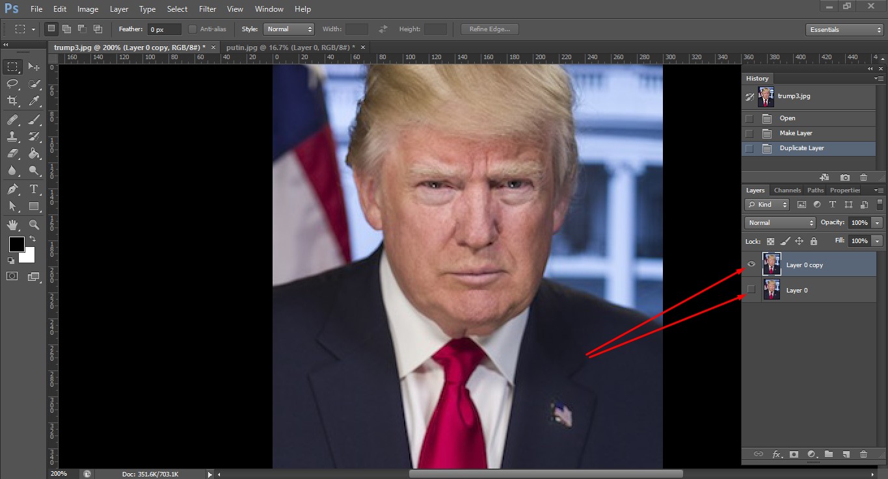Select the Move tool

point(34,66)
